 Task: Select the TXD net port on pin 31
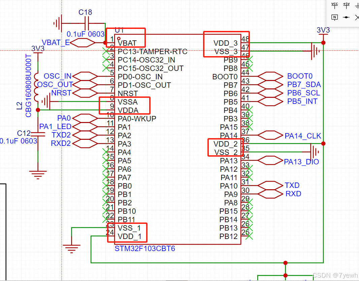coord(270,186)
